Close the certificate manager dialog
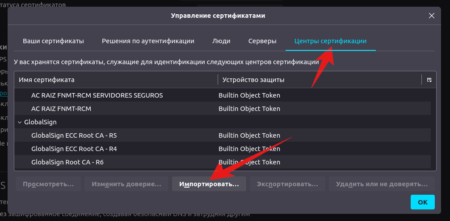 point(431,16)
